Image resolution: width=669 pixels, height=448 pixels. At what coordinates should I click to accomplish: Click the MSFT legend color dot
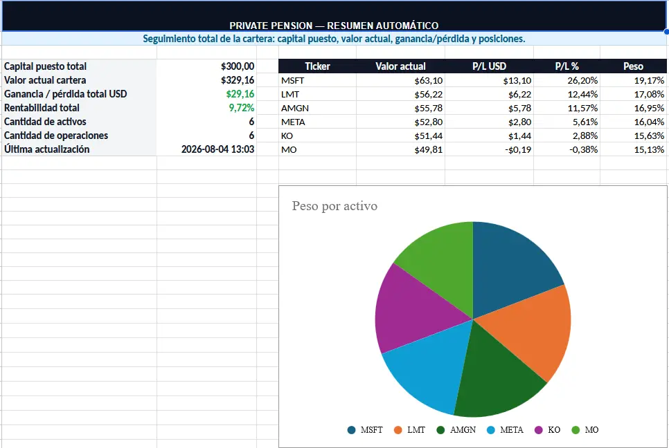[352, 430]
